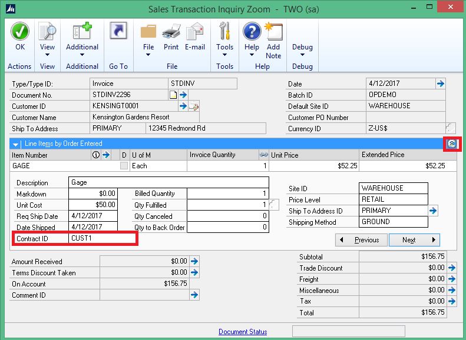Click the Description field with Gage

pos(169,182)
